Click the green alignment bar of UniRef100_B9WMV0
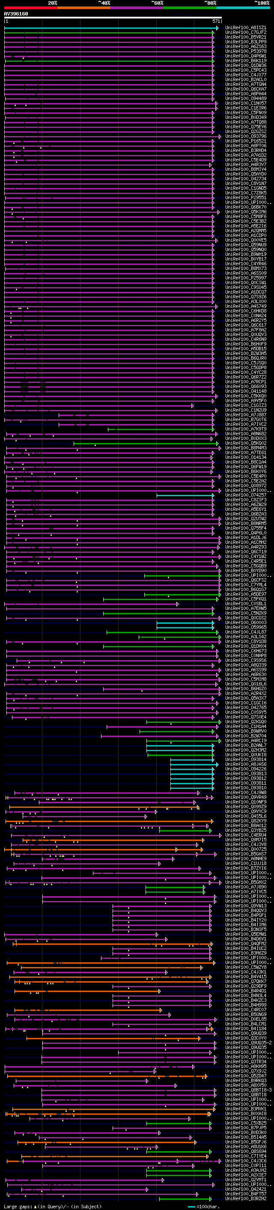Viewport: 274px width, 1210px height. (x=177, y=732)
